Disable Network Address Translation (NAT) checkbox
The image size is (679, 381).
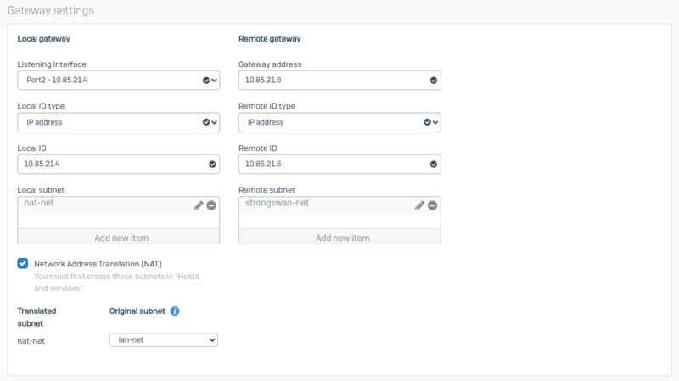coord(23,264)
